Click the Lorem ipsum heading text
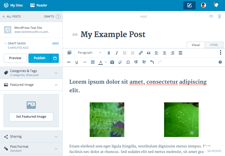The height and width of the screenshot is (156, 225). (138, 86)
